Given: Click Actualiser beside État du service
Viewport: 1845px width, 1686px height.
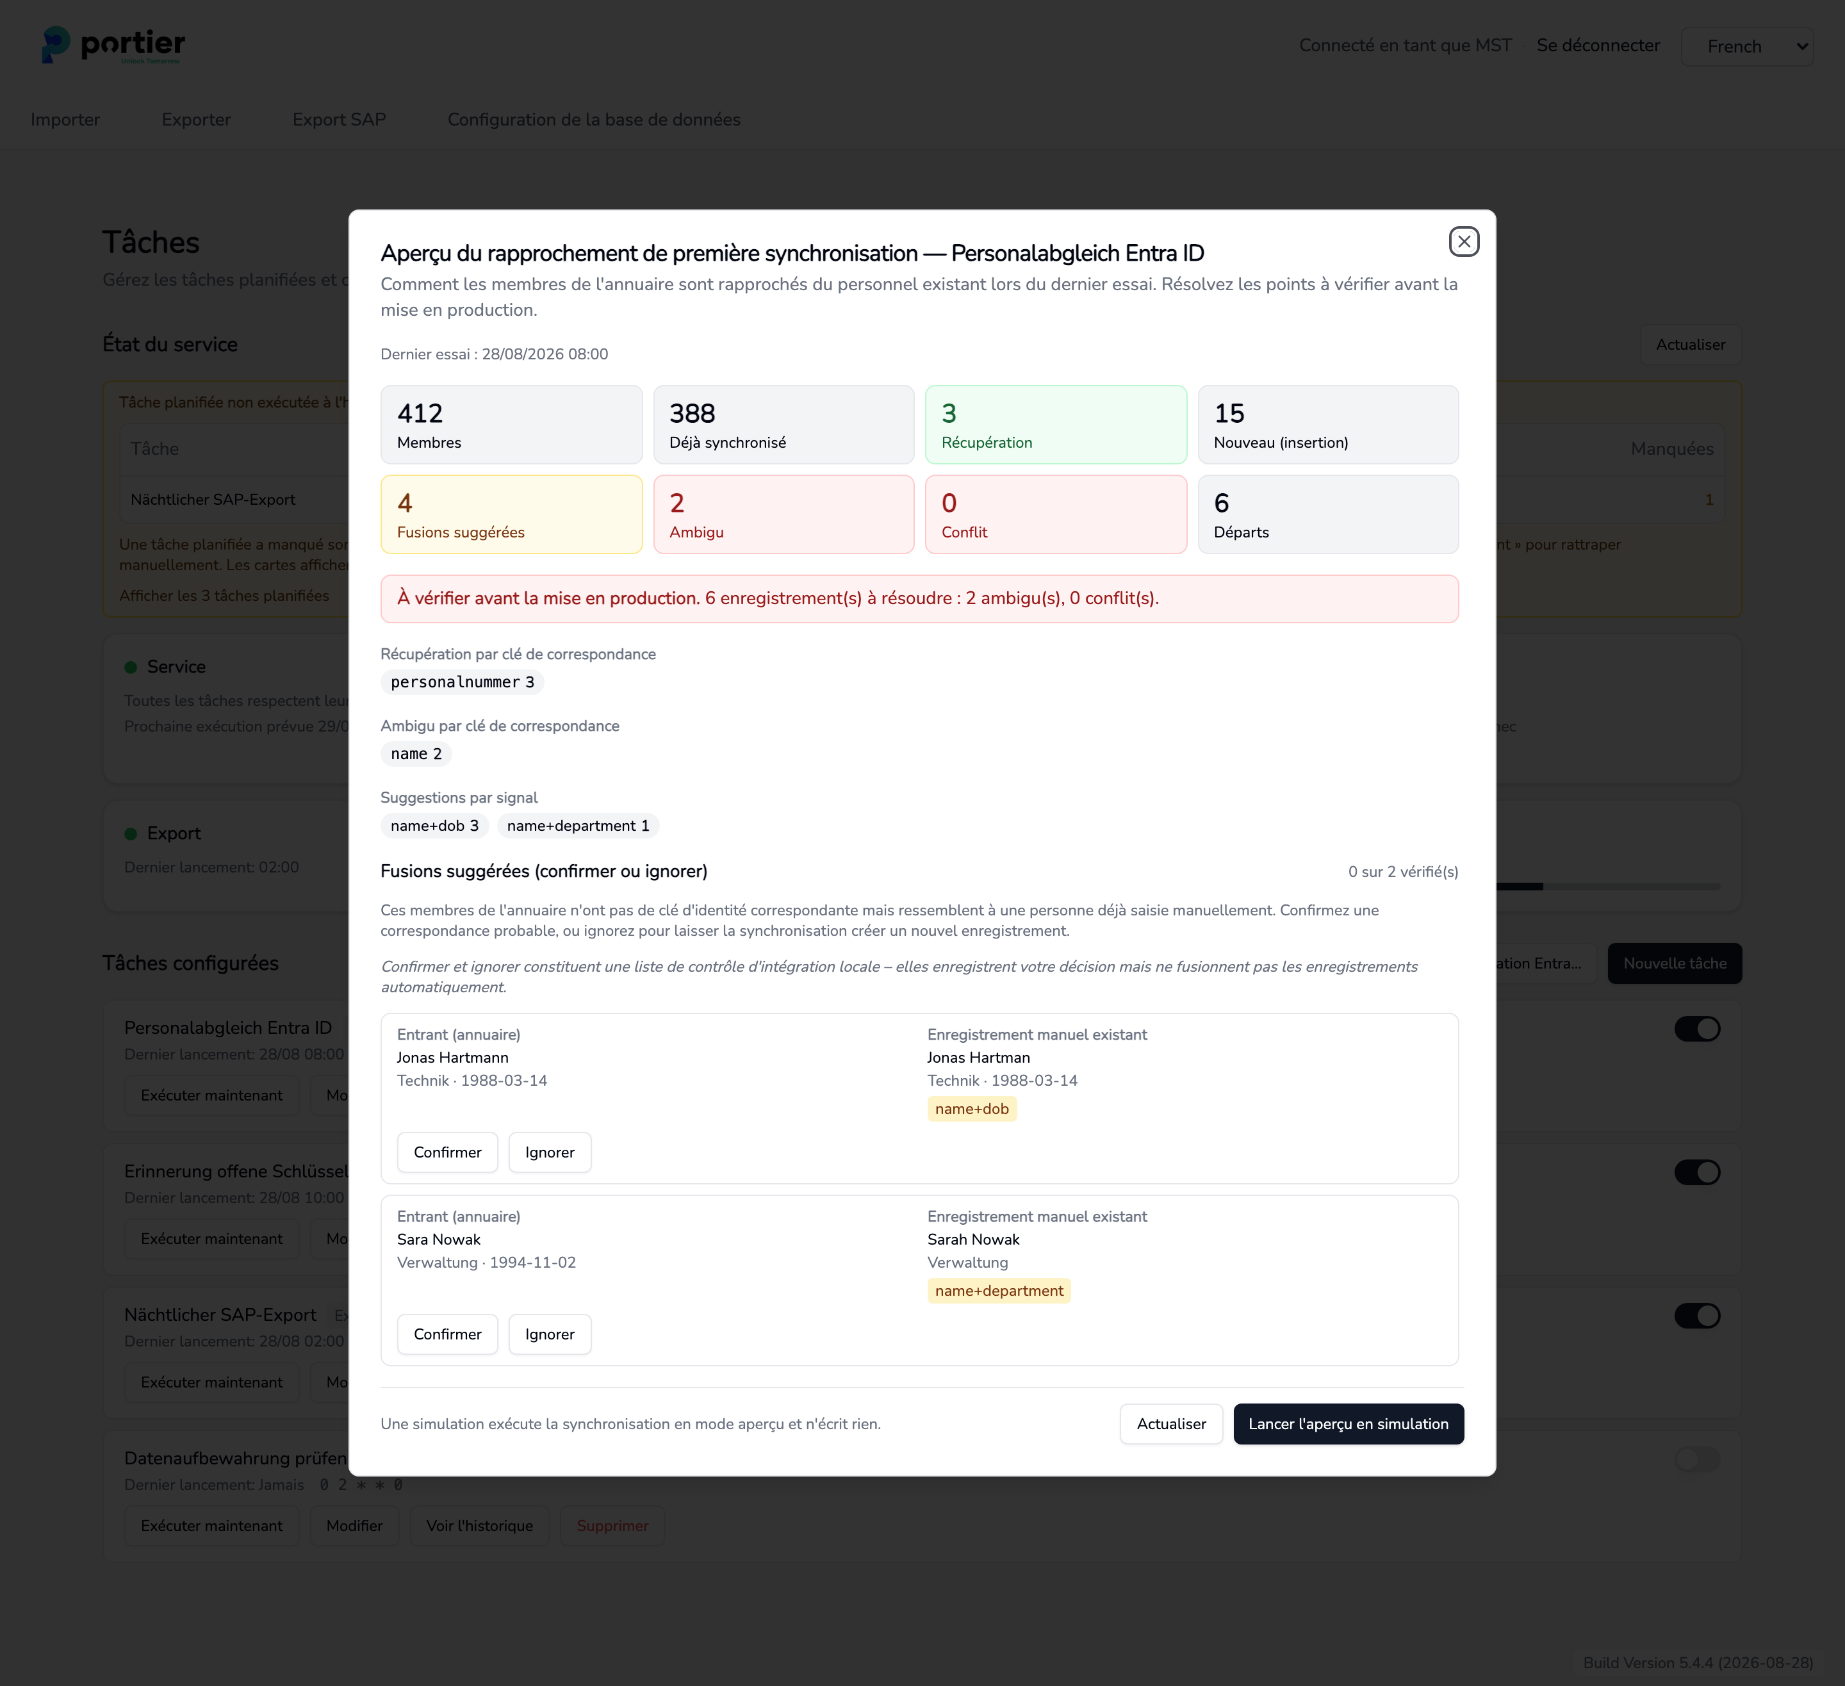Looking at the screenshot, I should click(x=1691, y=345).
